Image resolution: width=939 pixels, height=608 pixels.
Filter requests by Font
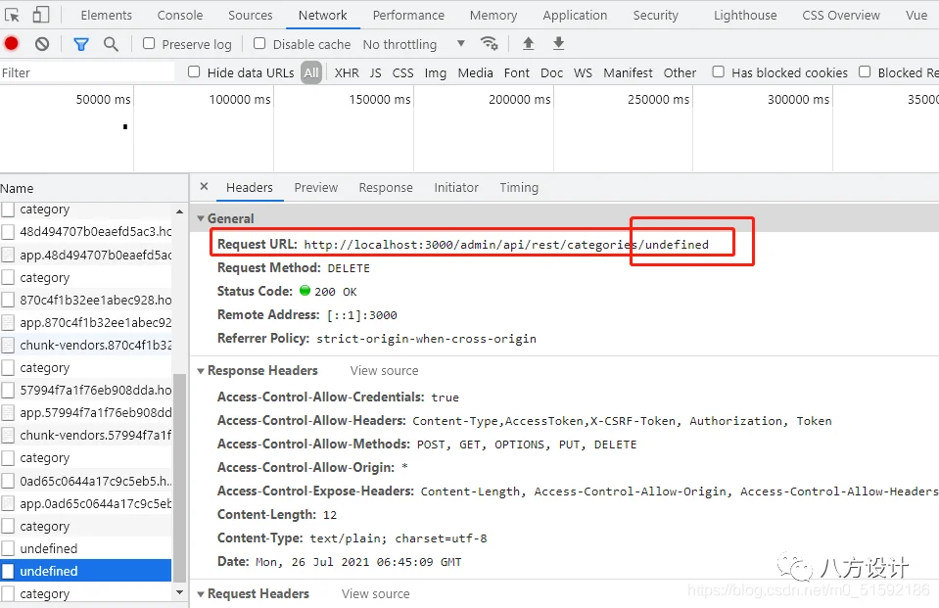pyautogui.click(x=517, y=72)
